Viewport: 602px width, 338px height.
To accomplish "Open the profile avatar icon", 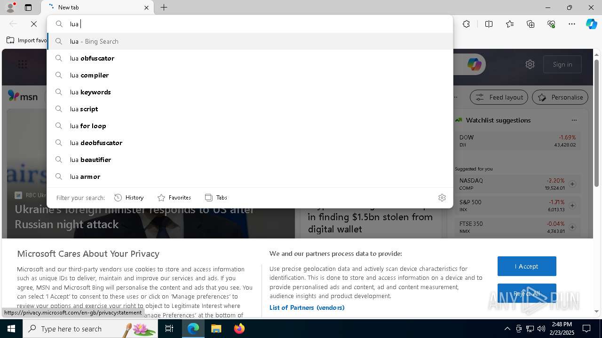I will pyautogui.click(x=10, y=7).
